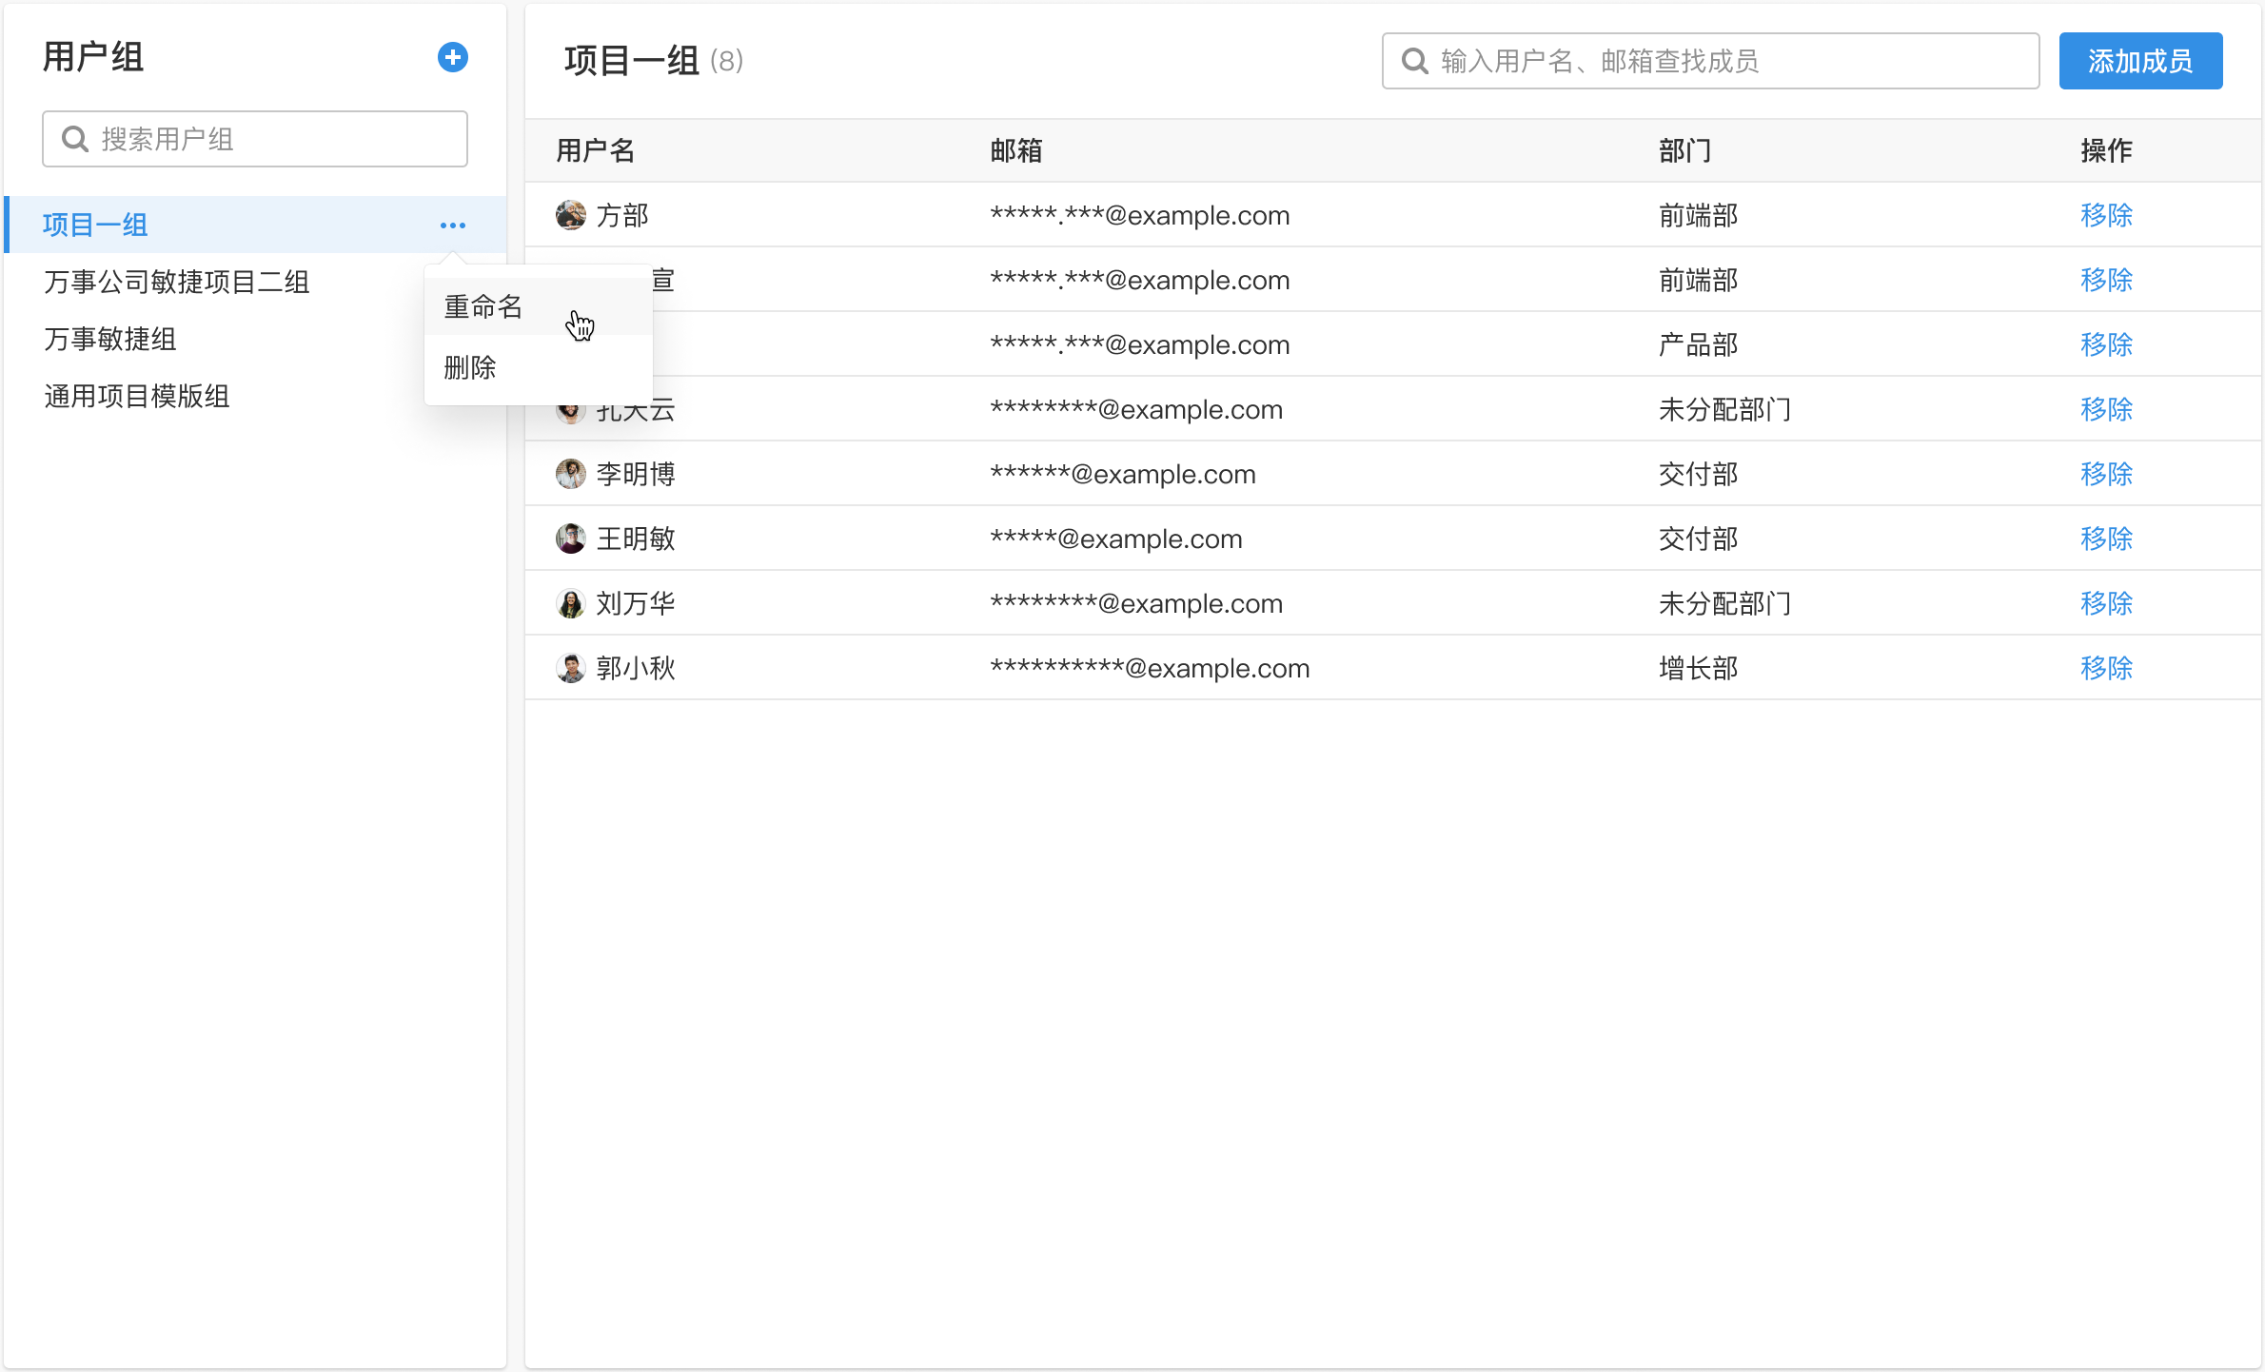
Task: Click 郭小秋's avatar image
Action: click(x=571, y=668)
